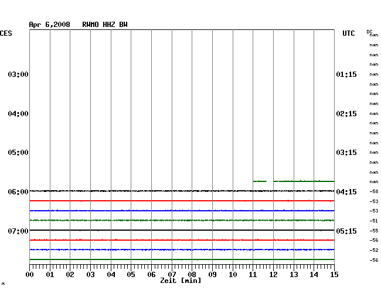Click the '07' minute label on bottom axis
The width and height of the screenshot is (381, 290).
[x=172, y=275]
